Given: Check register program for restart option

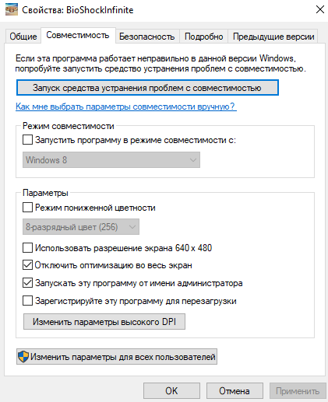Looking at the screenshot, I should click(27, 301).
